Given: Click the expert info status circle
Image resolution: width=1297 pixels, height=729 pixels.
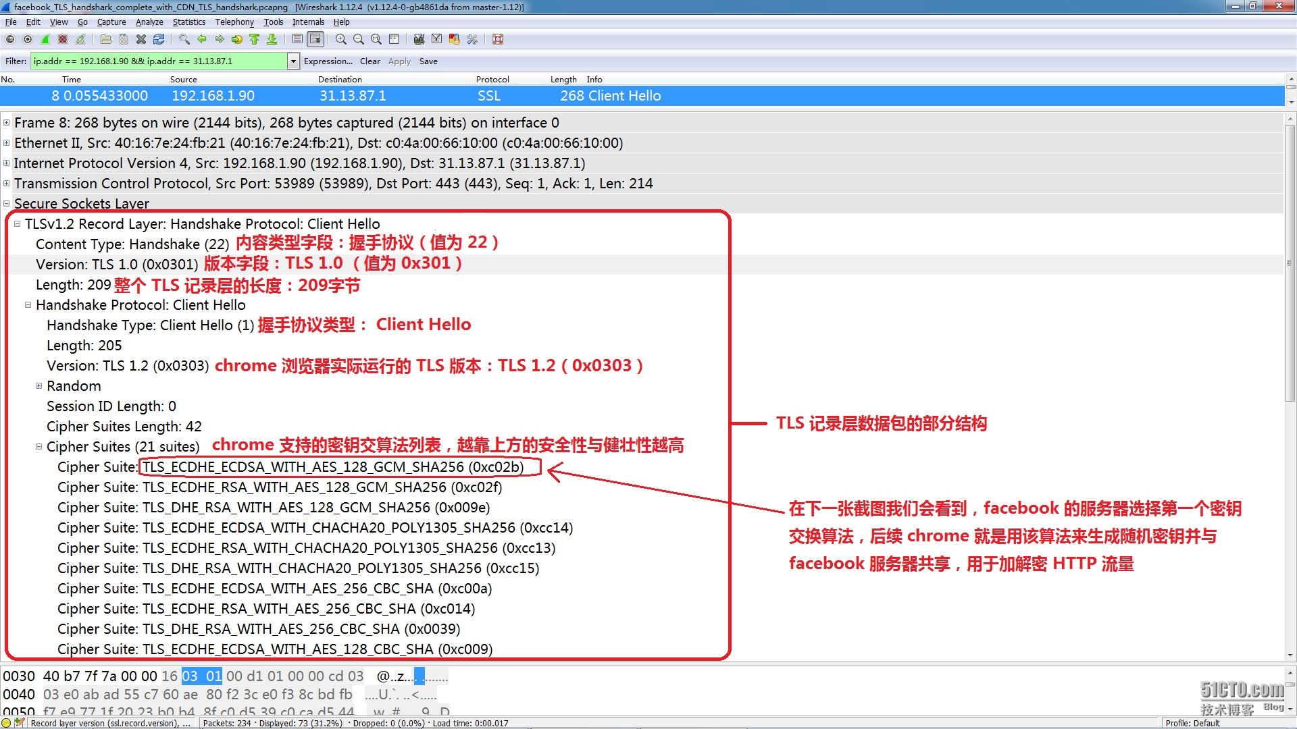Looking at the screenshot, I should tap(7, 723).
